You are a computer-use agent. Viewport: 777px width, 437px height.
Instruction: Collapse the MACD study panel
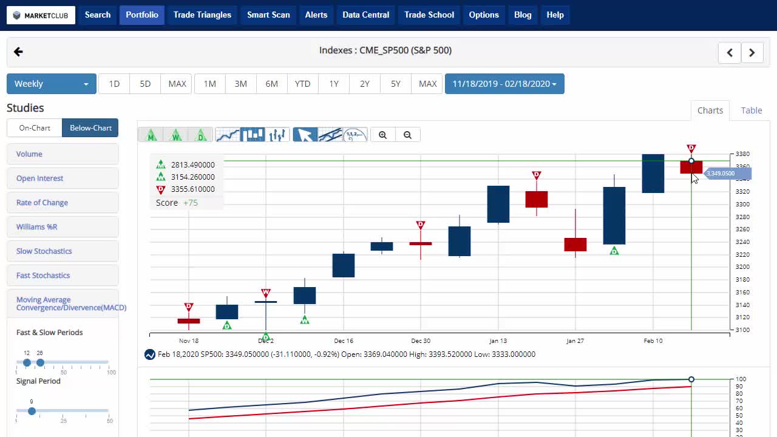[63, 303]
